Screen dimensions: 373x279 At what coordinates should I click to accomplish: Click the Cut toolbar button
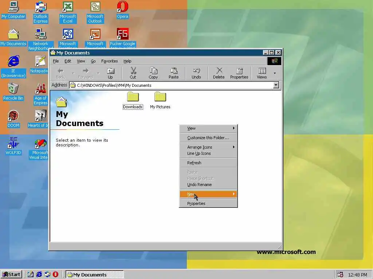click(x=133, y=73)
